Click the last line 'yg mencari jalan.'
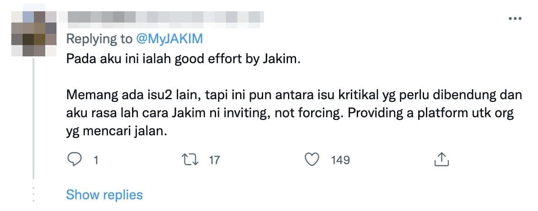The image size is (538, 211). (x=116, y=132)
